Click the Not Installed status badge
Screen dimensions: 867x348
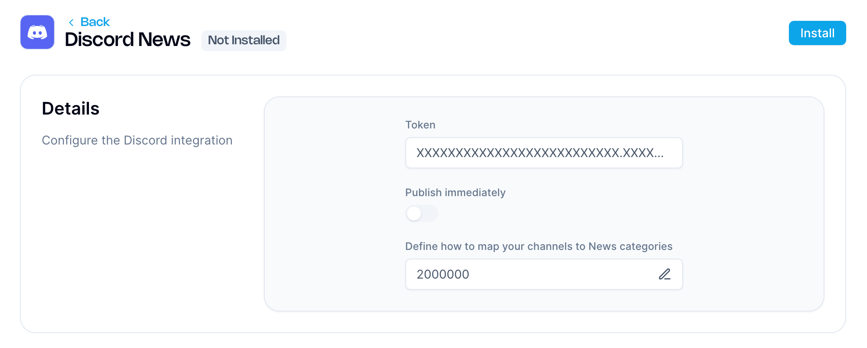pos(243,40)
